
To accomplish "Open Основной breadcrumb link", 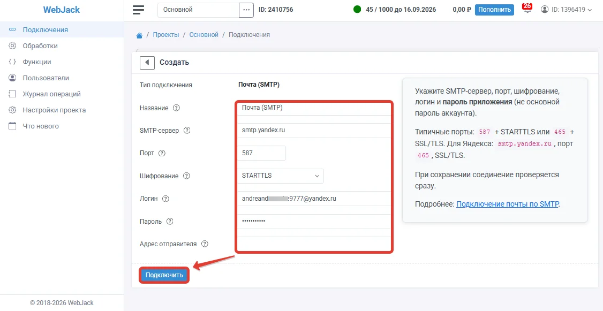I will 204,35.
